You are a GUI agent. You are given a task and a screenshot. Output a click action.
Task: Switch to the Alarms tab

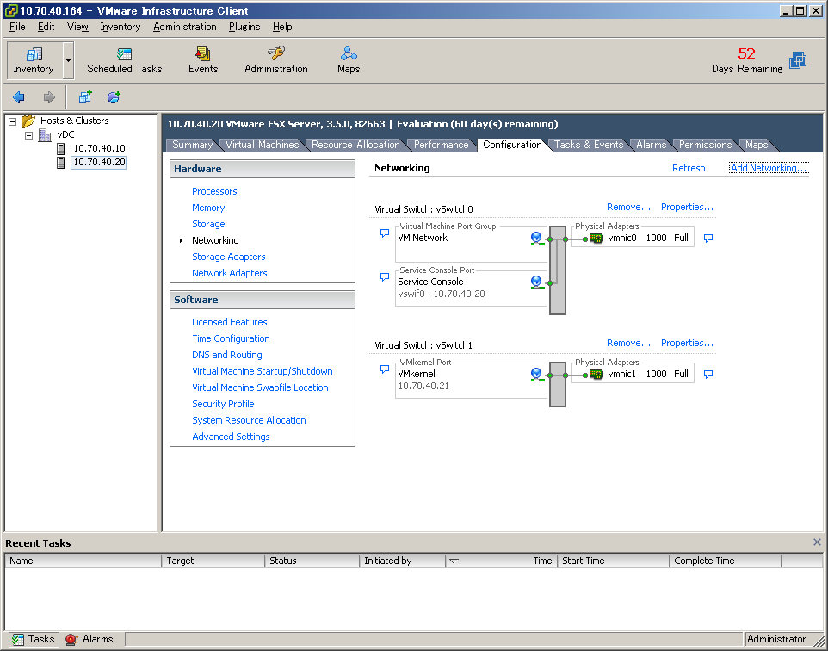[651, 145]
